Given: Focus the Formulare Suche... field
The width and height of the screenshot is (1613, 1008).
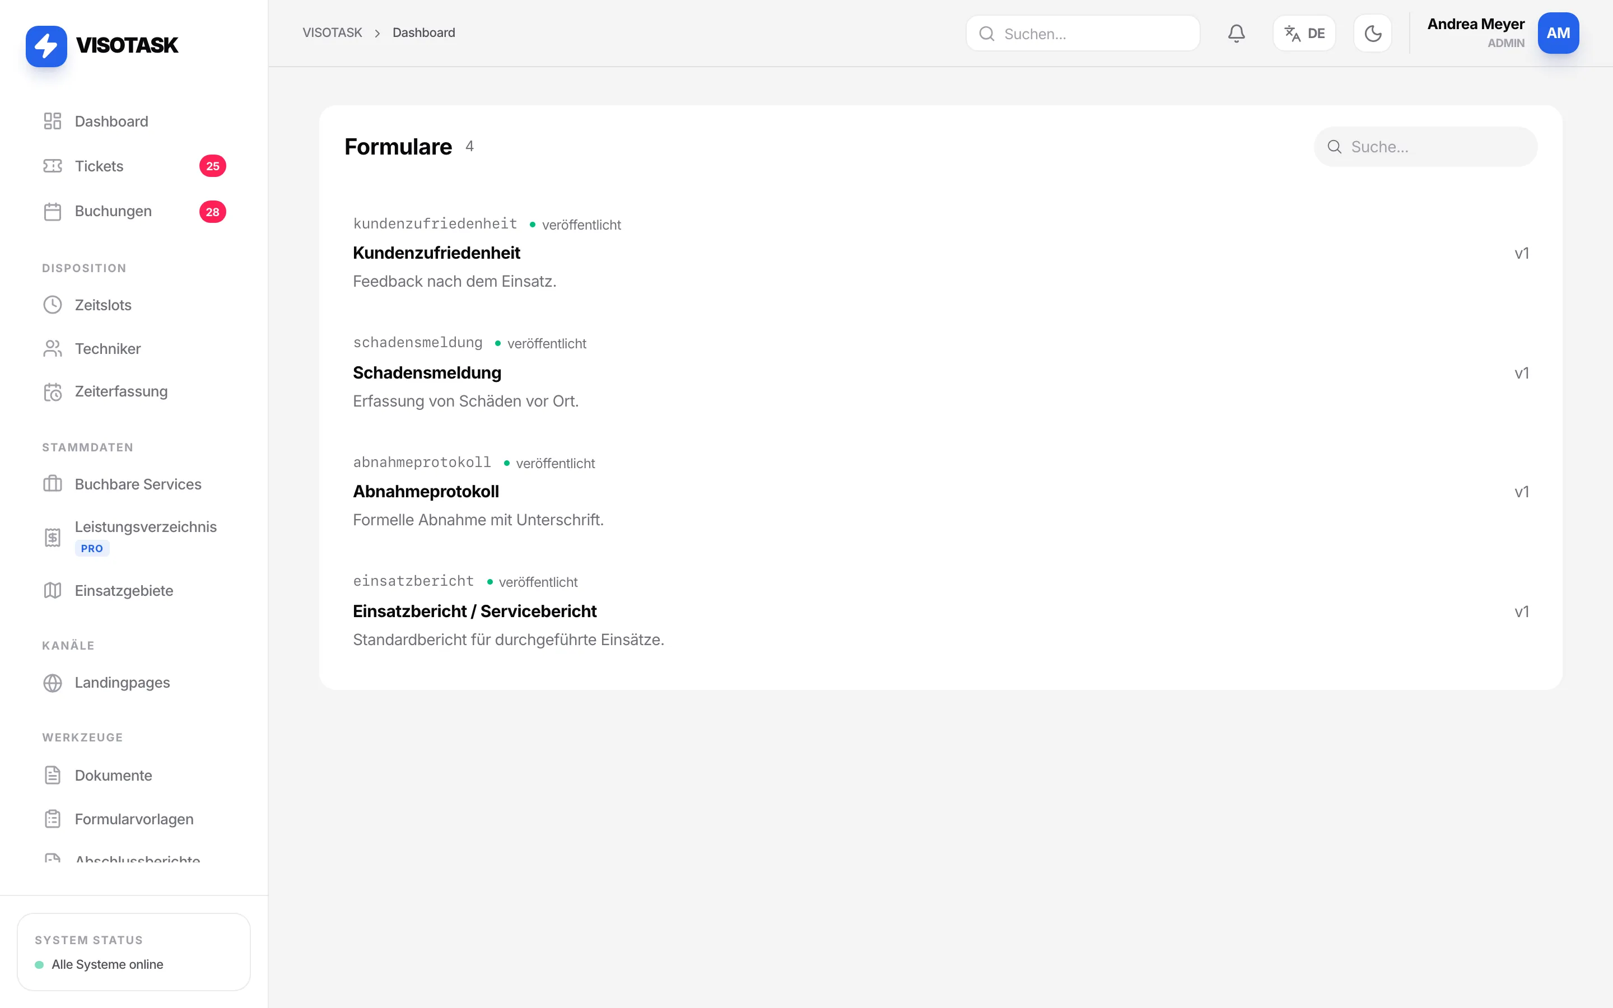Looking at the screenshot, I should [1426, 147].
